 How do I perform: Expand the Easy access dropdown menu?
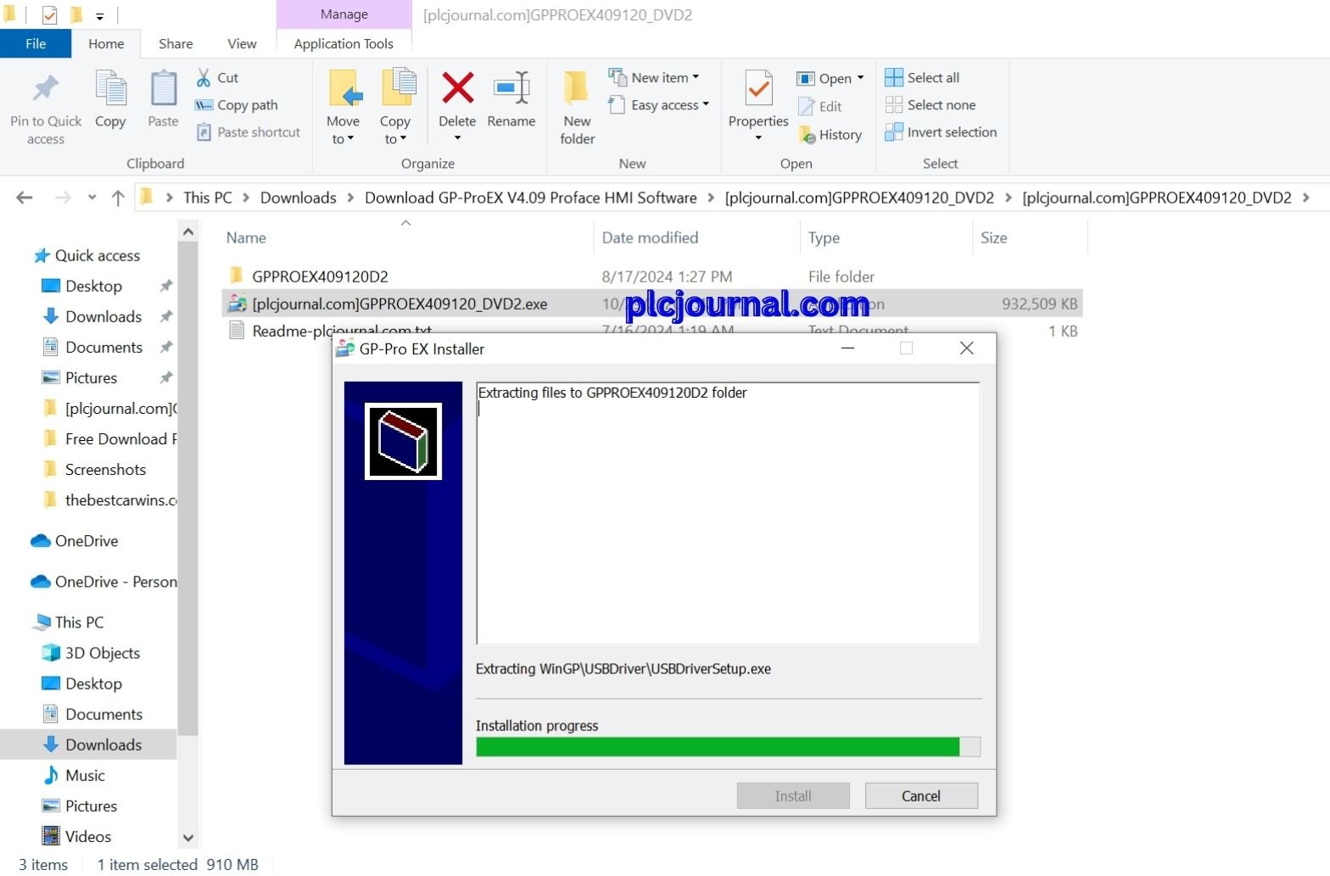(x=658, y=105)
